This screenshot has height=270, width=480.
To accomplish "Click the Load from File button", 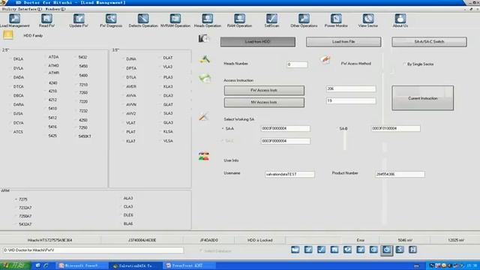I will click(x=343, y=42).
